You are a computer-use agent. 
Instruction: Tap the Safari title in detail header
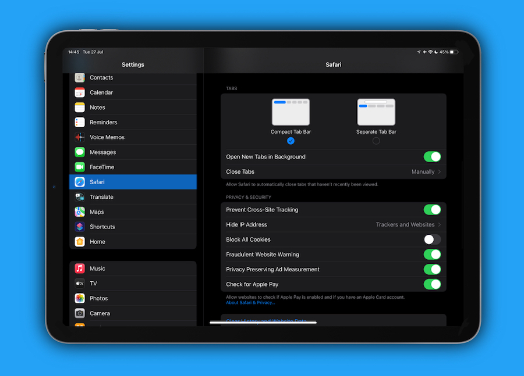point(334,65)
